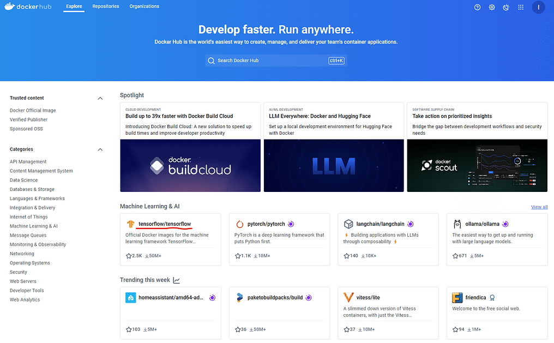Click the search magnifier icon
The image size is (554, 343).
click(211, 61)
